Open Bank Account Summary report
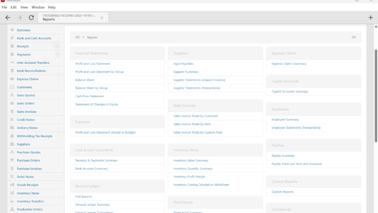Viewport: 378px width, 213px height. [92, 169]
